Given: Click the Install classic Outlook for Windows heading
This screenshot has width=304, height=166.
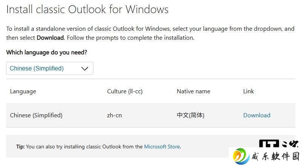Looking at the screenshot, I should pos(87,9).
